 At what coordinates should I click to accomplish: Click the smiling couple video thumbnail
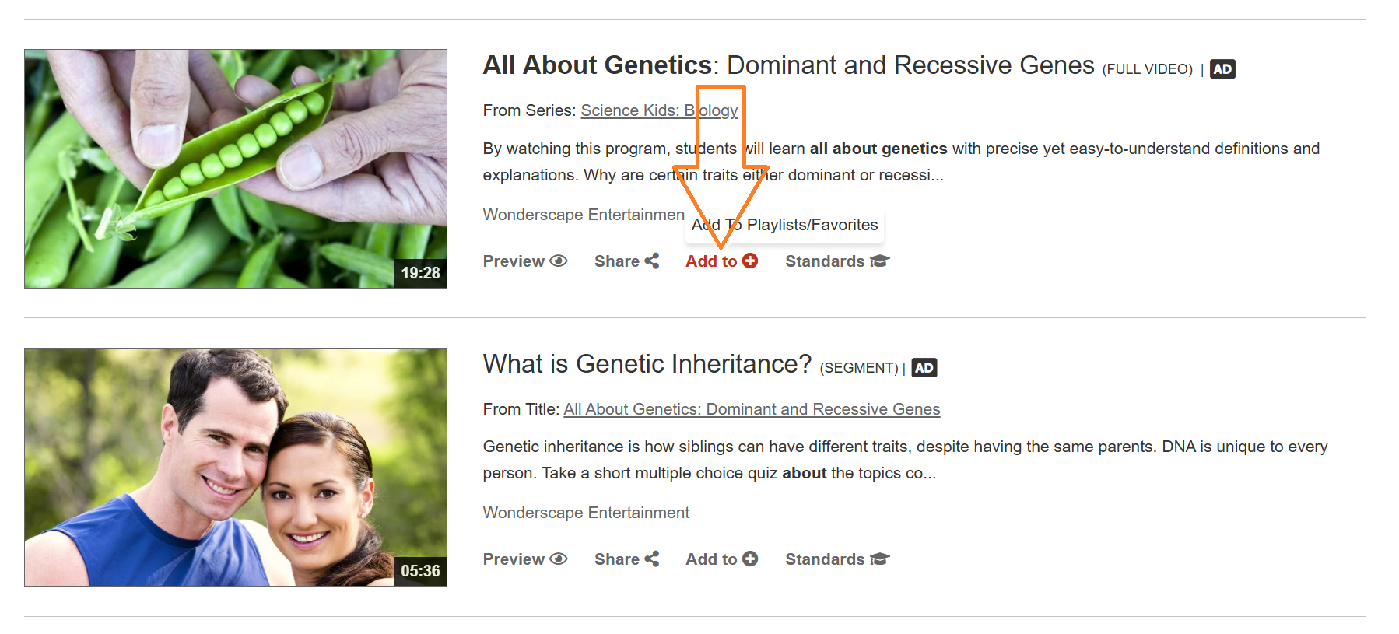point(236,467)
